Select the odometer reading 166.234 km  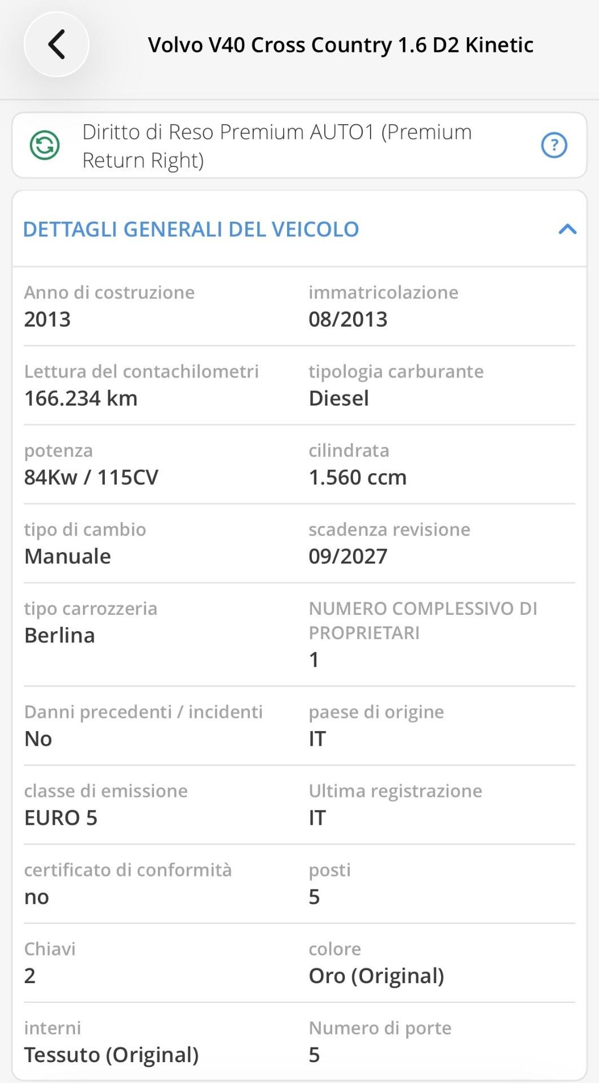81,398
